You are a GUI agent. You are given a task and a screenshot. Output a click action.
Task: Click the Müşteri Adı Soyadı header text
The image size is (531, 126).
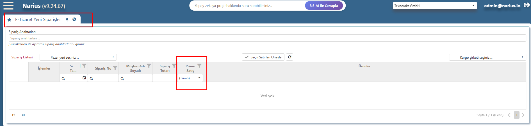(x=135, y=68)
